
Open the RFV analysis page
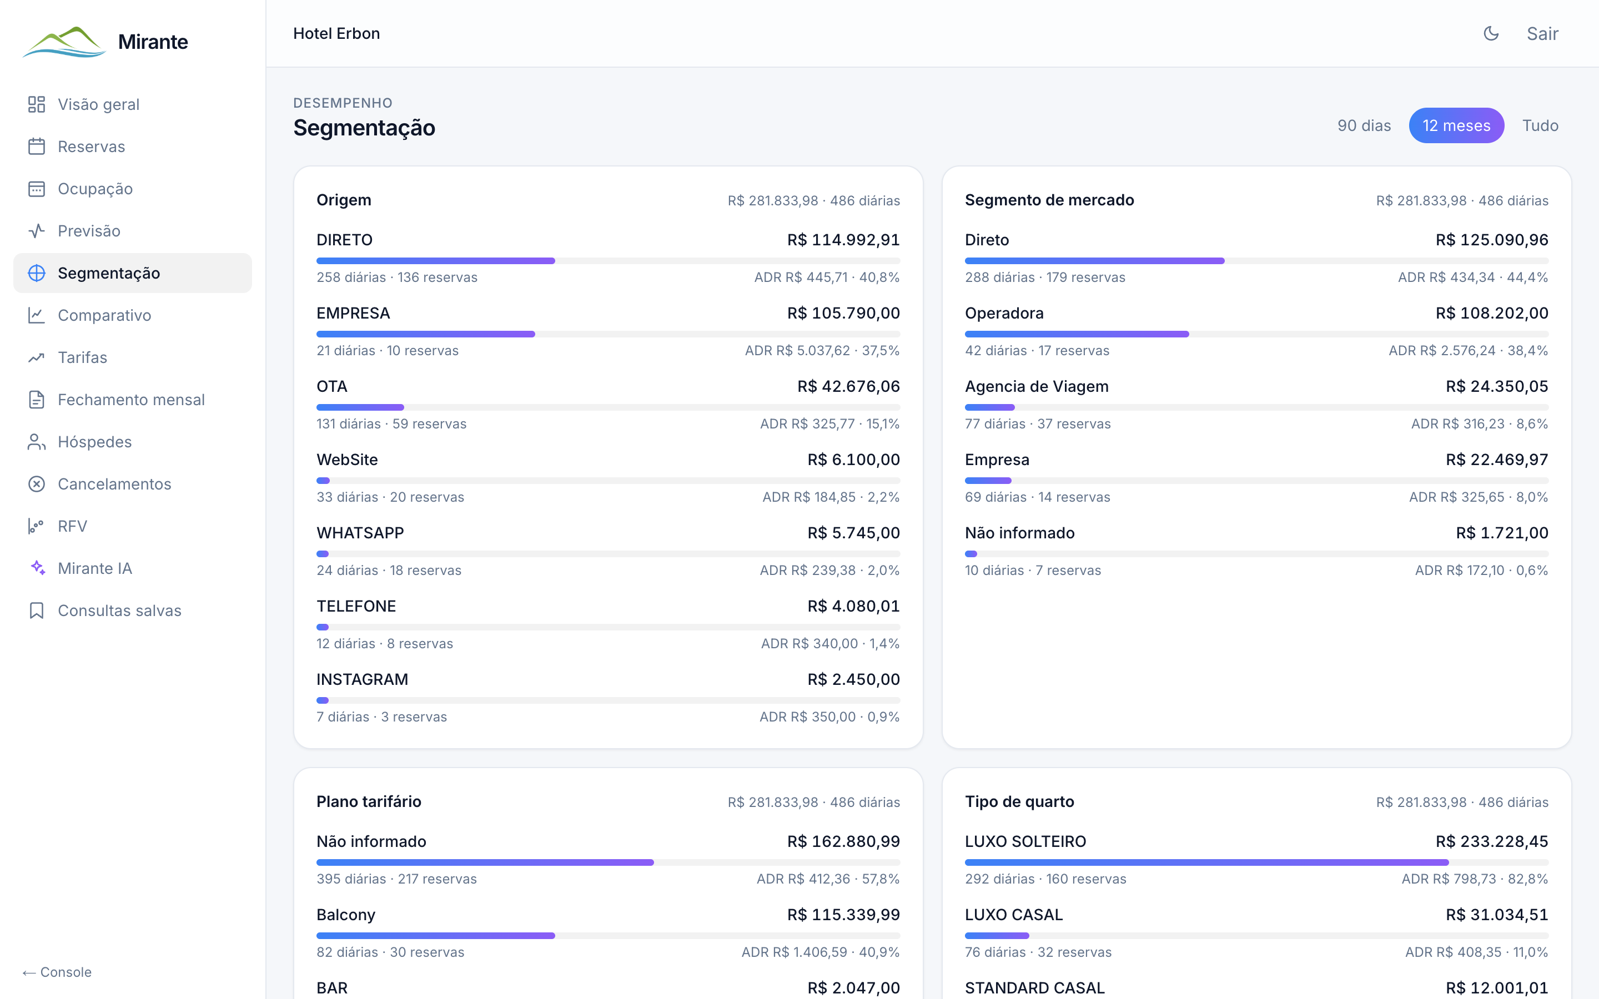click(x=132, y=527)
